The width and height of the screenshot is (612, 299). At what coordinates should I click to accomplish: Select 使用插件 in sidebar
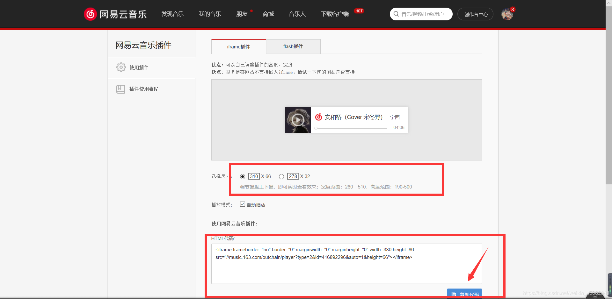tap(151, 68)
